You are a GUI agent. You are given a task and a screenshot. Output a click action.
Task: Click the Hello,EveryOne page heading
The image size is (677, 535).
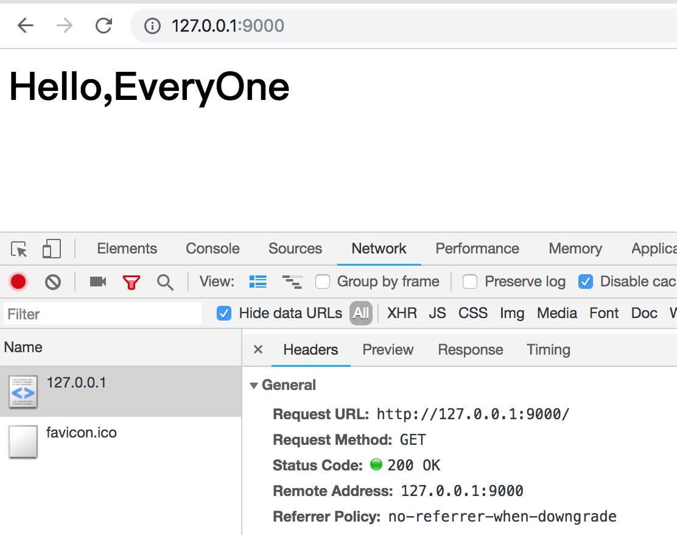tap(149, 88)
